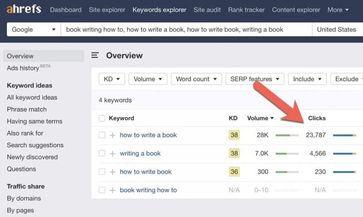Click the volume bar for 'how to write a book'
The height and width of the screenshot is (217, 363).
tap(287, 135)
